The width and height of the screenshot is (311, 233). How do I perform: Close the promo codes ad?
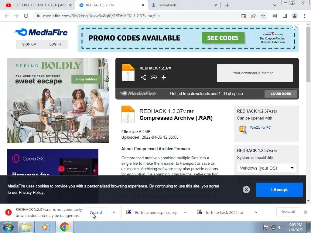click(296, 27)
